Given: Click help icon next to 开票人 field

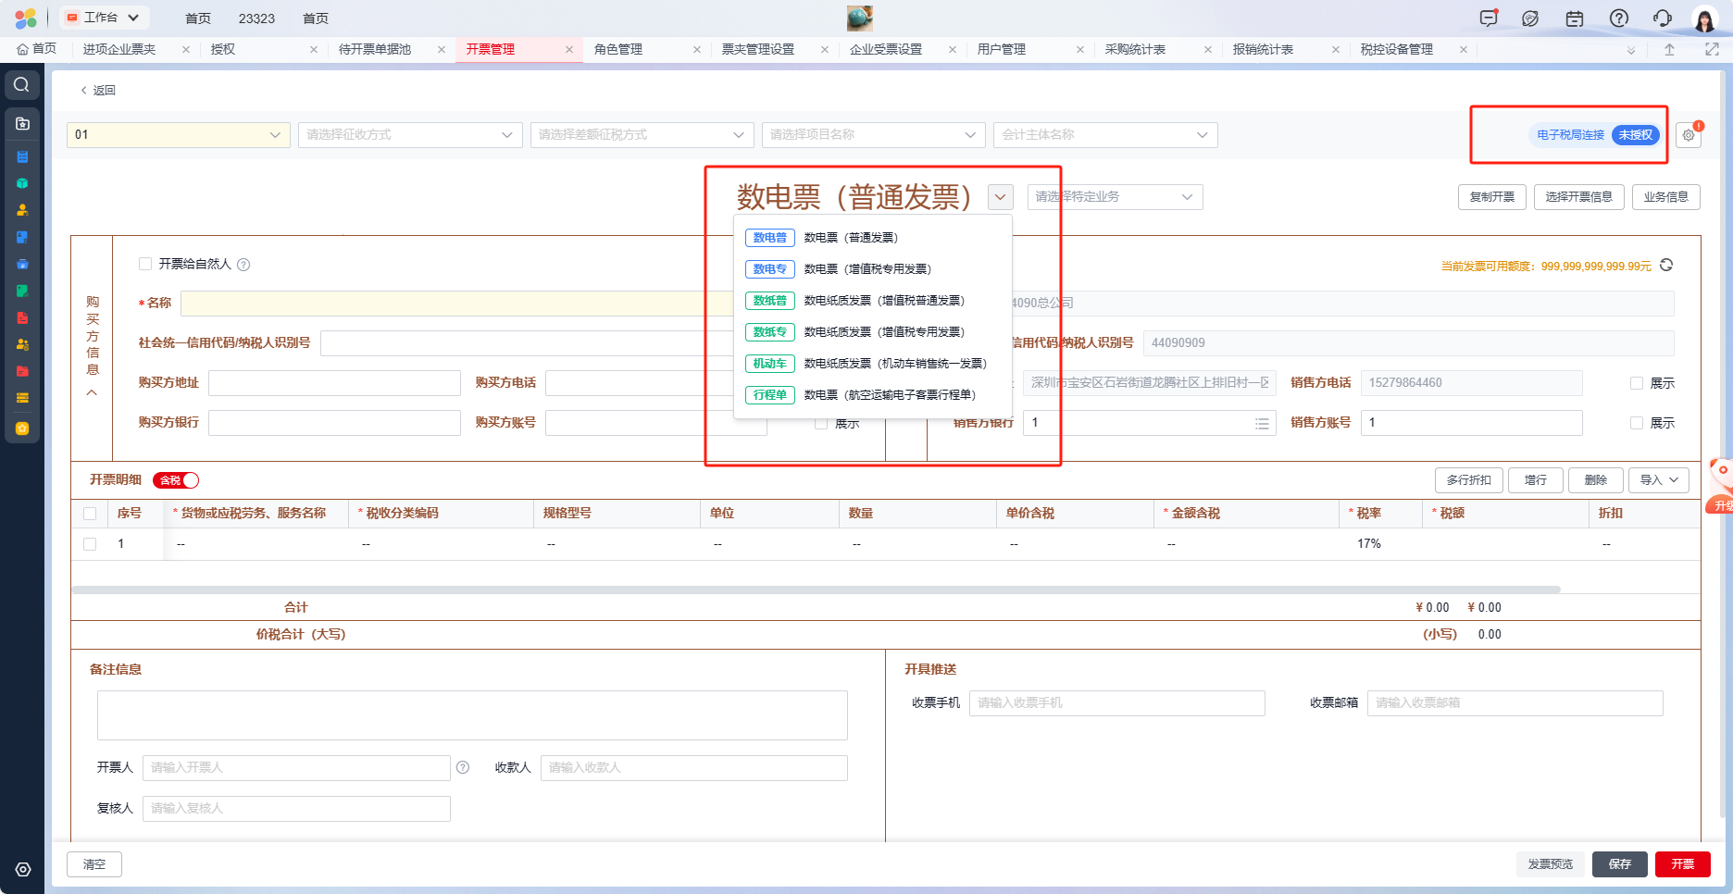Looking at the screenshot, I should pyautogui.click(x=463, y=767).
